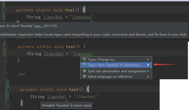The height and width of the screenshot is (110, 189).
Task: Click highlighted opening brace of third test() method
Action: click(x=88, y=89)
